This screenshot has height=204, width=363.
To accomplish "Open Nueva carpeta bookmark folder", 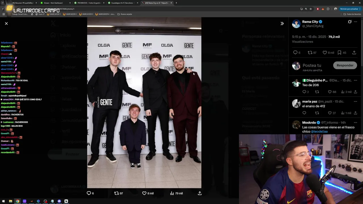I will coord(125,14).
